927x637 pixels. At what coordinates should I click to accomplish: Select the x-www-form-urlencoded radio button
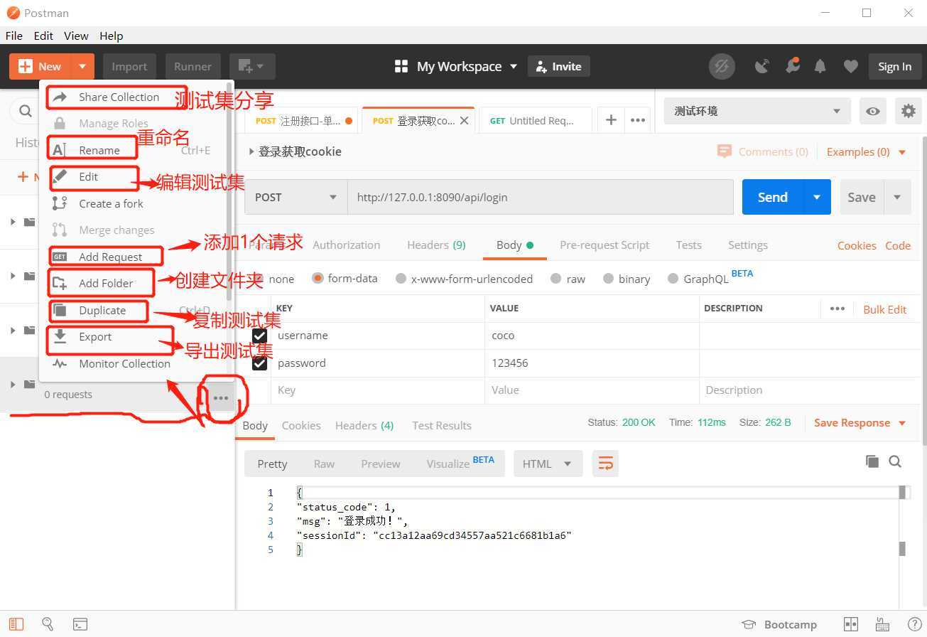point(401,279)
